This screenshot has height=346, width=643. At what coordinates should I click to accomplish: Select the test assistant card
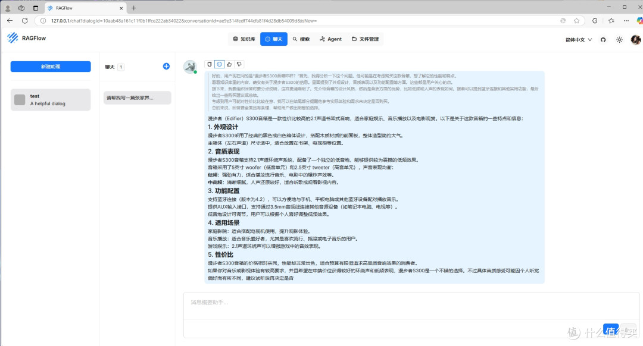point(51,99)
